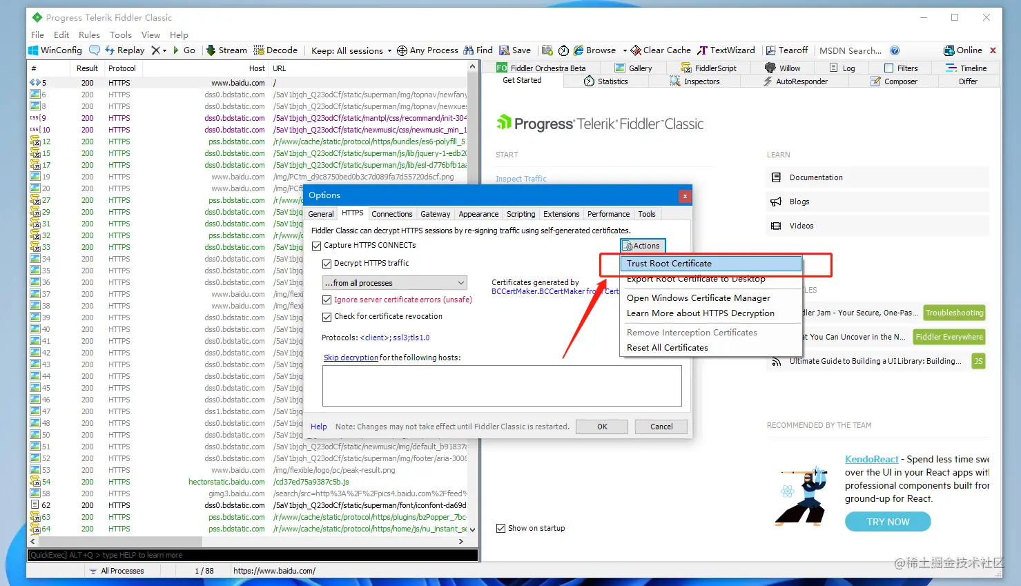
Task: Open WinConfig from the toolbar
Action: click(x=55, y=50)
